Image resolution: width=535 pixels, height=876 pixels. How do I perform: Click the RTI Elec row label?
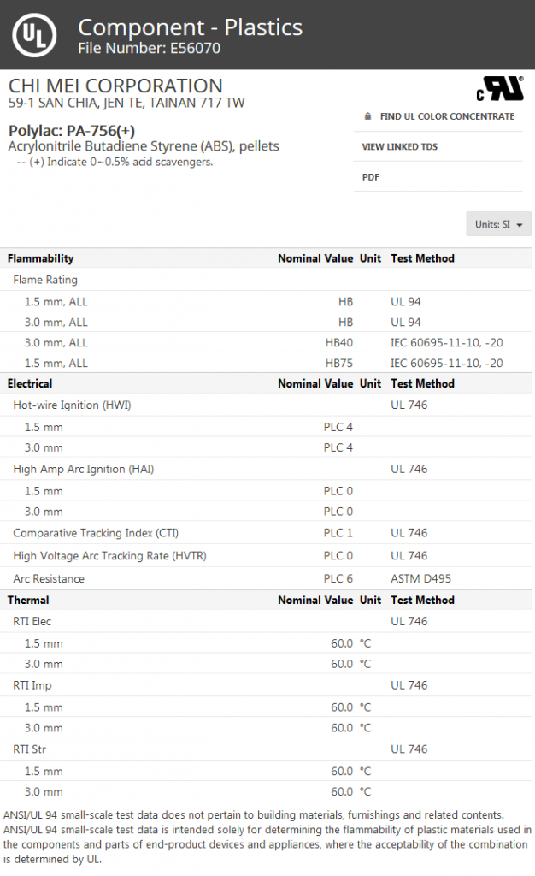32,622
